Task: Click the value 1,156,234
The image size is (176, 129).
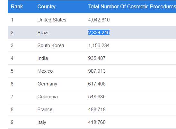Action: [99, 45]
